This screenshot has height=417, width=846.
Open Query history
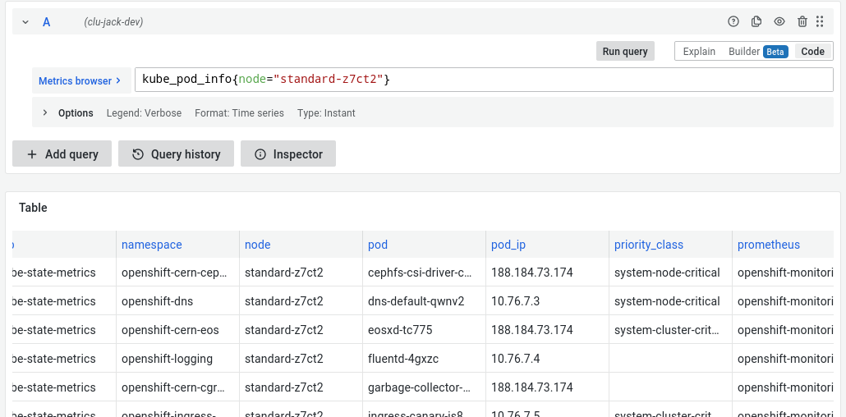[x=176, y=154]
